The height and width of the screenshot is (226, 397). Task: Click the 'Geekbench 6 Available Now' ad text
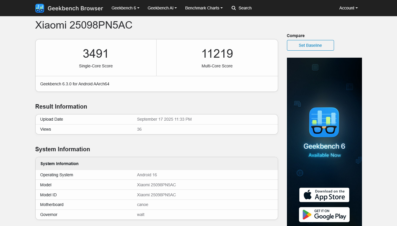pos(324,150)
